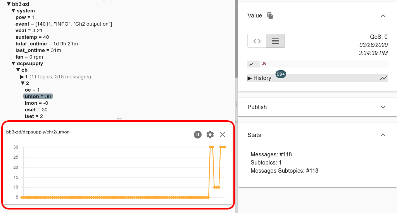
Task: Expand the Publish panel
Action: click(383, 107)
